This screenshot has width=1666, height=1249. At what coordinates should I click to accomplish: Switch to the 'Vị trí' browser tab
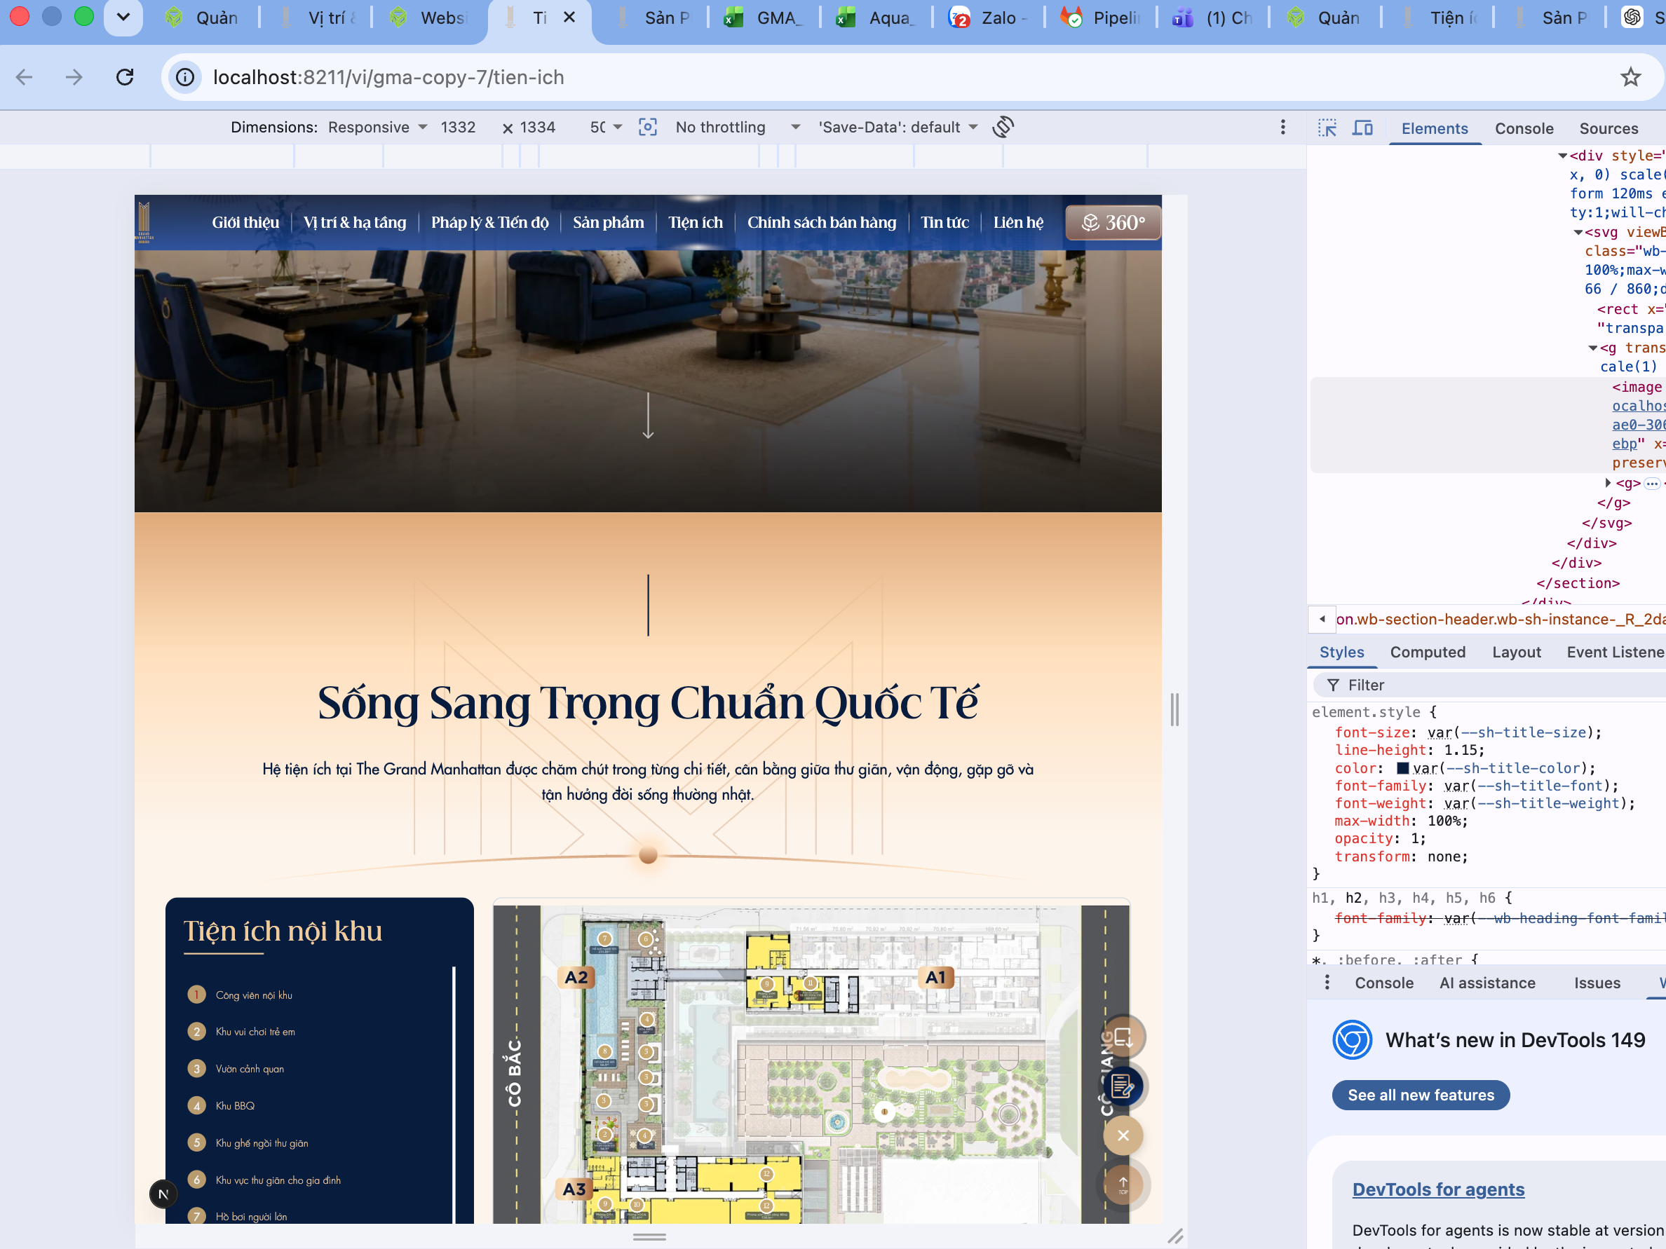coord(318,18)
